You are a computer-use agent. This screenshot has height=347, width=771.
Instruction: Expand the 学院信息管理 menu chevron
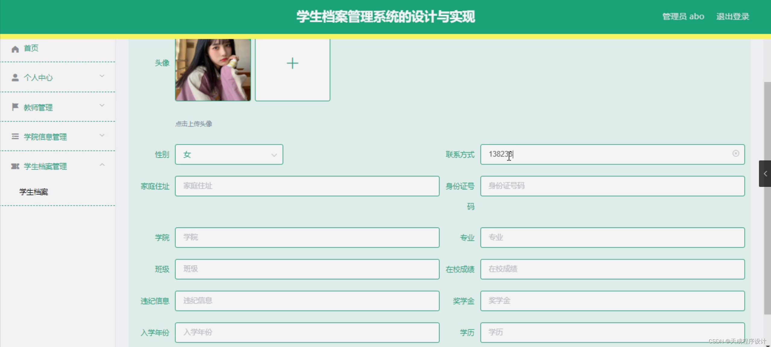pyautogui.click(x=102, y=135)
